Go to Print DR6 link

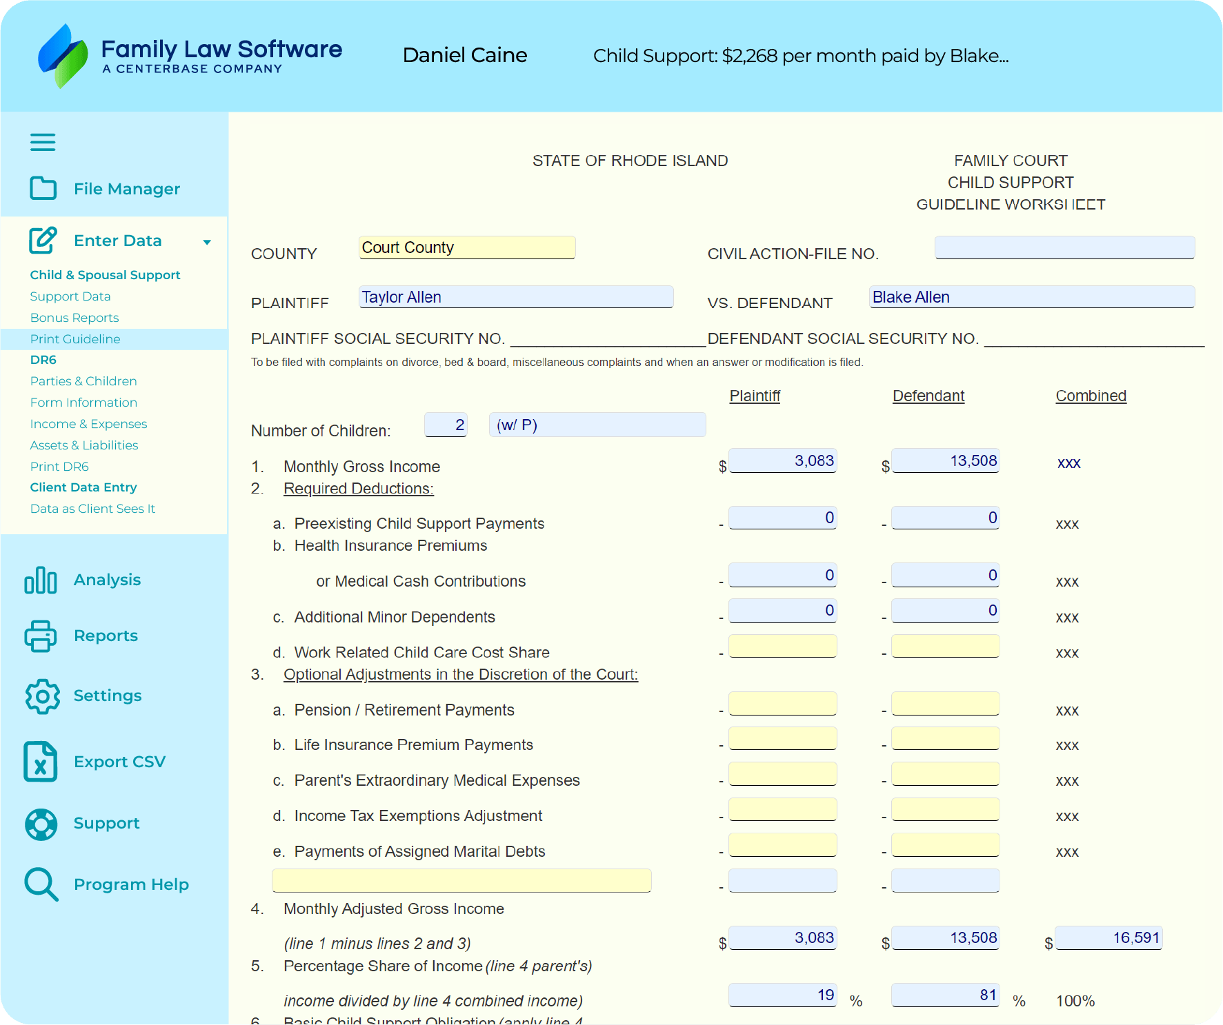pos(59,467)
